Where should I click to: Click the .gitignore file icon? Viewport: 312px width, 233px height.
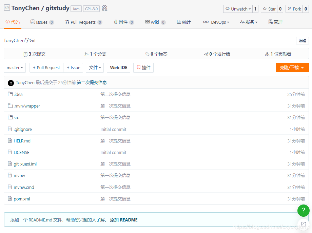10,129
